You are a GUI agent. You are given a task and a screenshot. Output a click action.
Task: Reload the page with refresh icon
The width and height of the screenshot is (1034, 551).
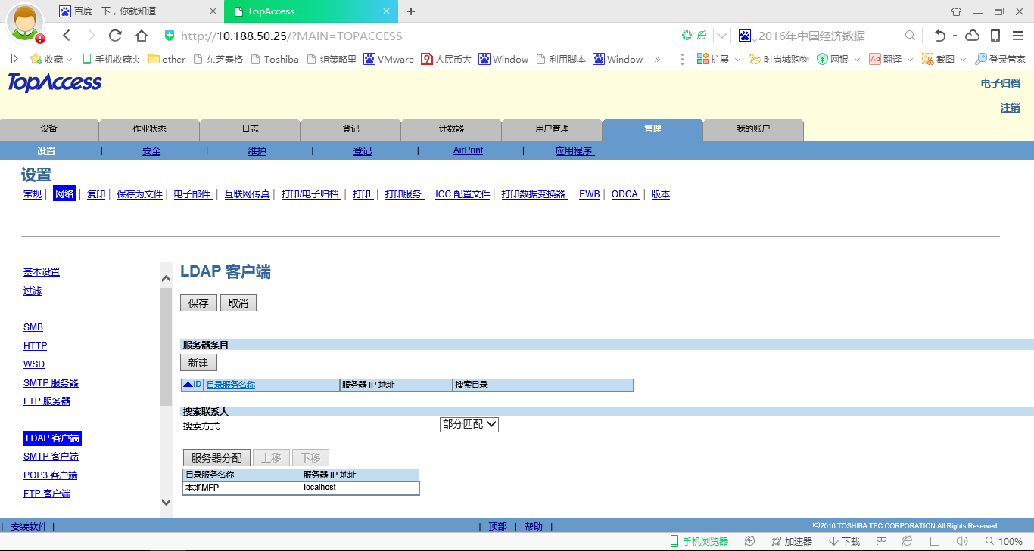click(115, 35)
